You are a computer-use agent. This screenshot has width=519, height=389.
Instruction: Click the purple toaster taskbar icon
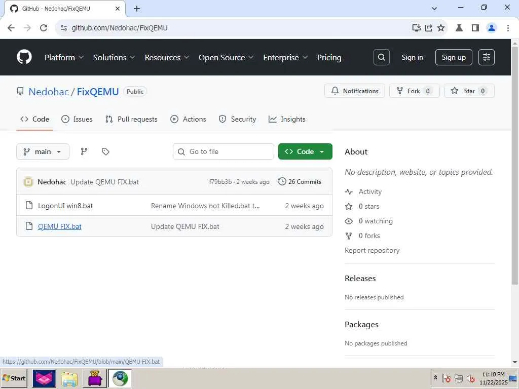point(95,378)
